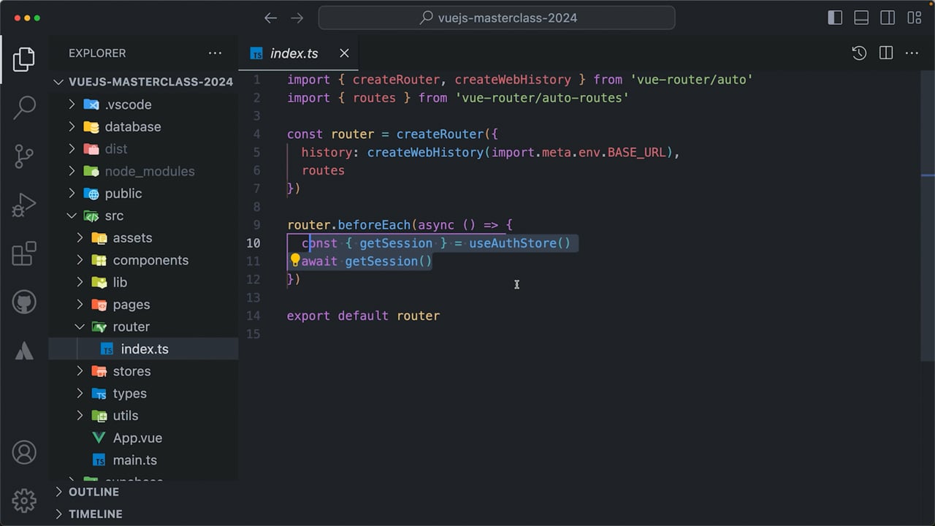Viewport: 935px width, 526px height.
Task: Click 'createWebHistory' in the line 1 import
Action: [x=513, y=80]
